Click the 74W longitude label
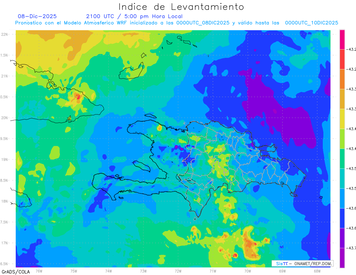Screen dimensions: 356x275 109,271
